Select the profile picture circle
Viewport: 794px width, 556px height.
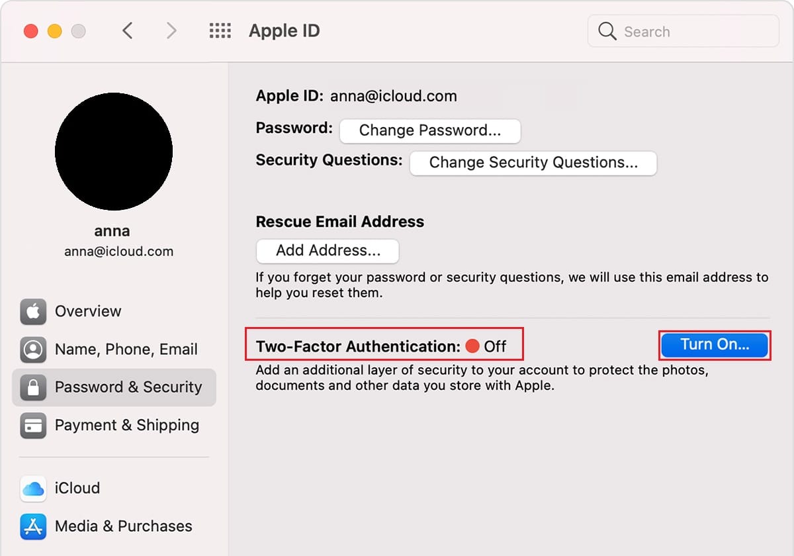pyautogui.click(x=114, y=152)
